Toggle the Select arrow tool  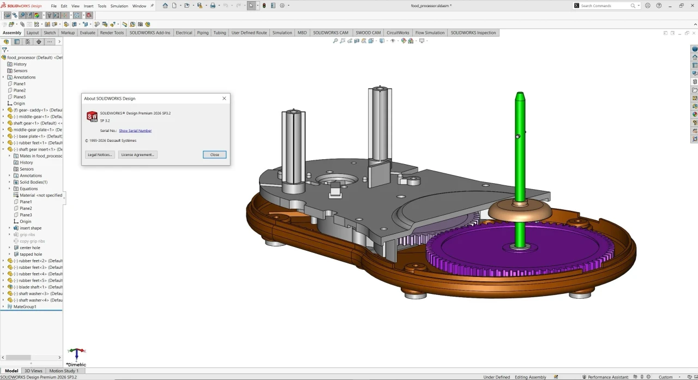click(x=251, y=5)
